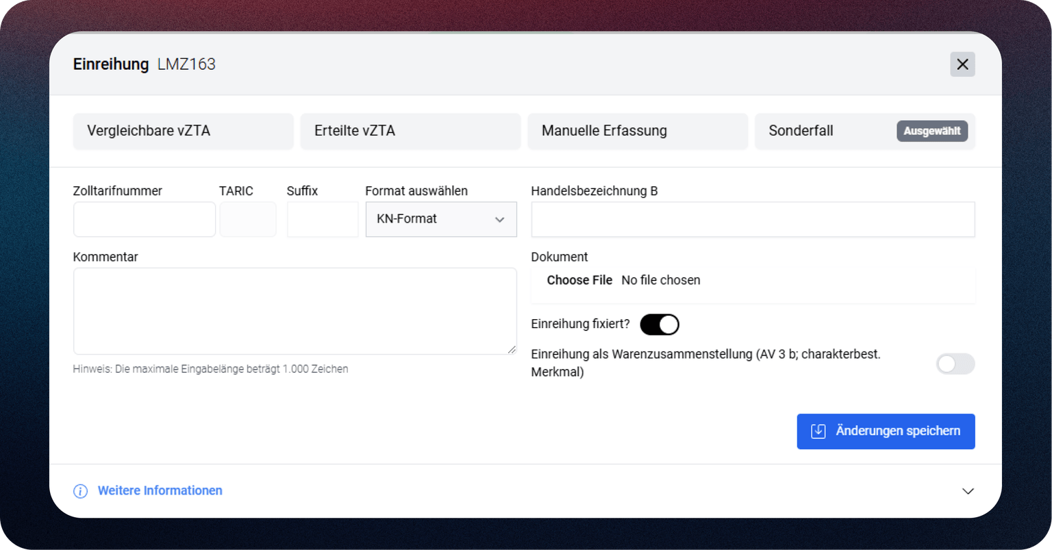Click the Kommentar textarea resize handle
This screenshot has width=1052, height=550.
click(x=512, y=349)
